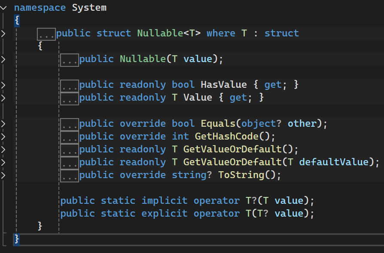The image size is (384, 253).
Task: Open collapsed ellipsis box before the HasValue property
Action: [70, 85]
